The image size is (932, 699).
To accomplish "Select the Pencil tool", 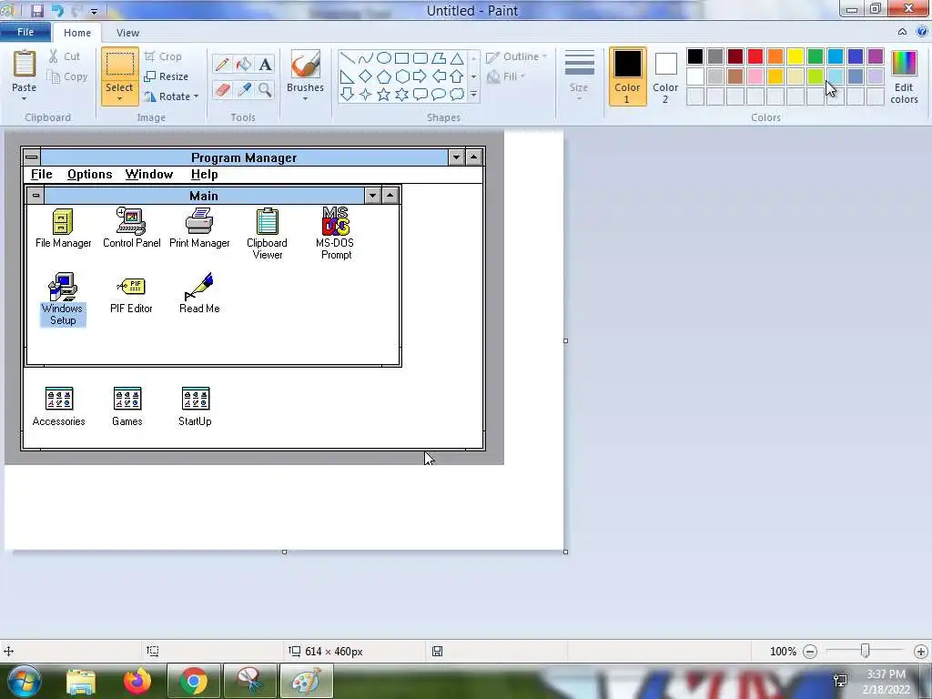I will 222,65.
